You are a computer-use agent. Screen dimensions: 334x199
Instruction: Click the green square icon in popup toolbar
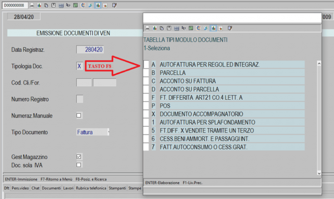(191, 28)
